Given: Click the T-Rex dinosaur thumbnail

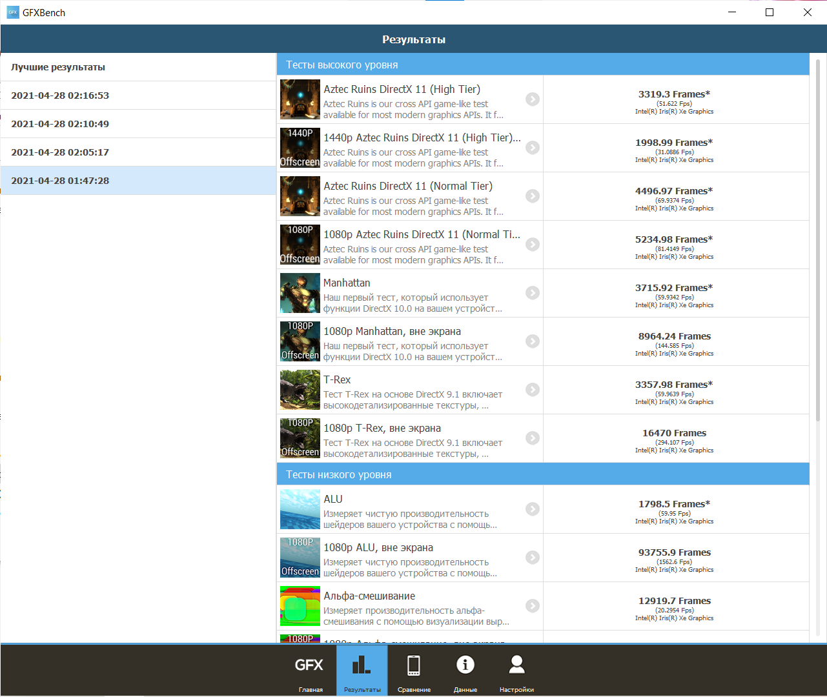Looking at the screenshot, I should 300,390.
